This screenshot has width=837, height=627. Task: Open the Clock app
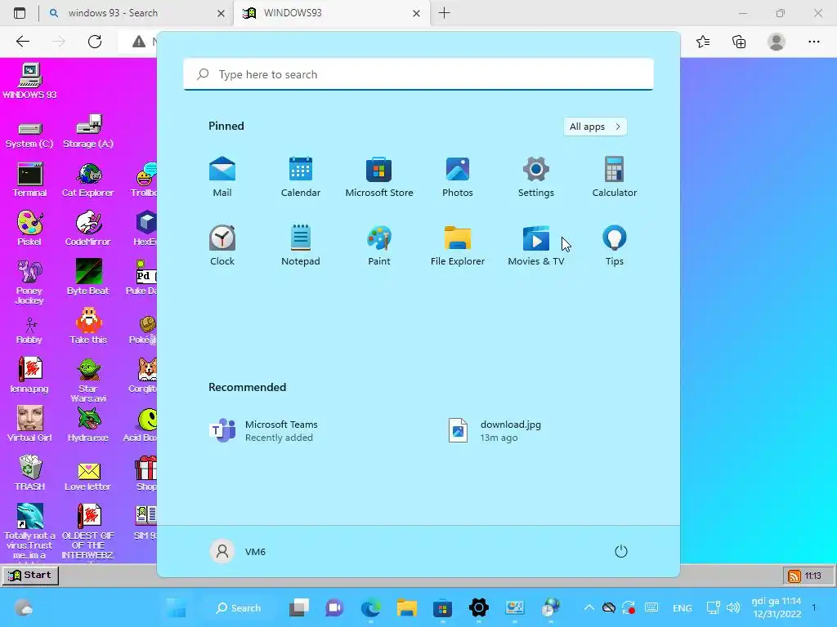coord(222,245)
